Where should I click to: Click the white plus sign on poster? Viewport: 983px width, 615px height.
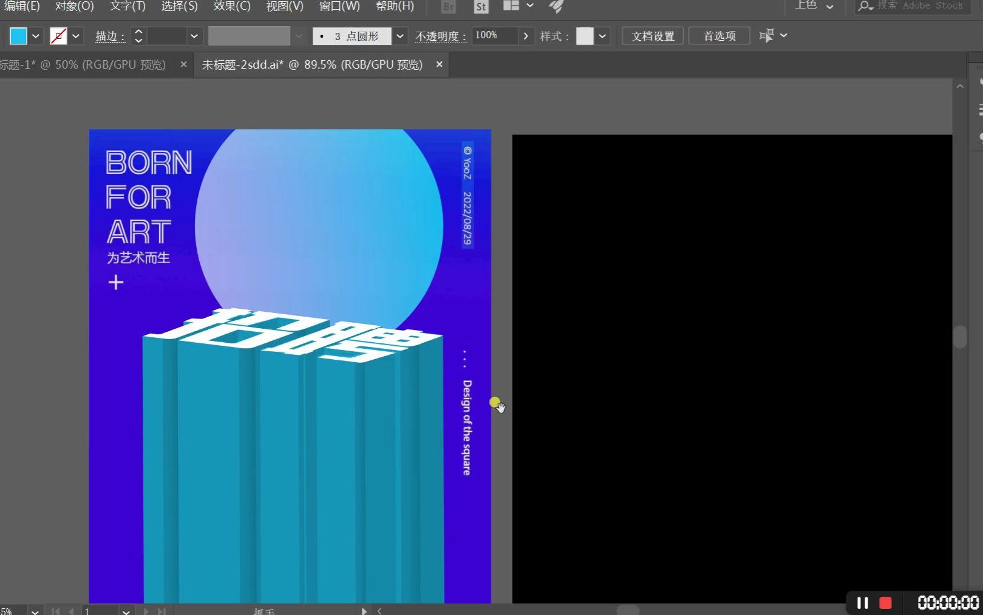pos(115,283)
